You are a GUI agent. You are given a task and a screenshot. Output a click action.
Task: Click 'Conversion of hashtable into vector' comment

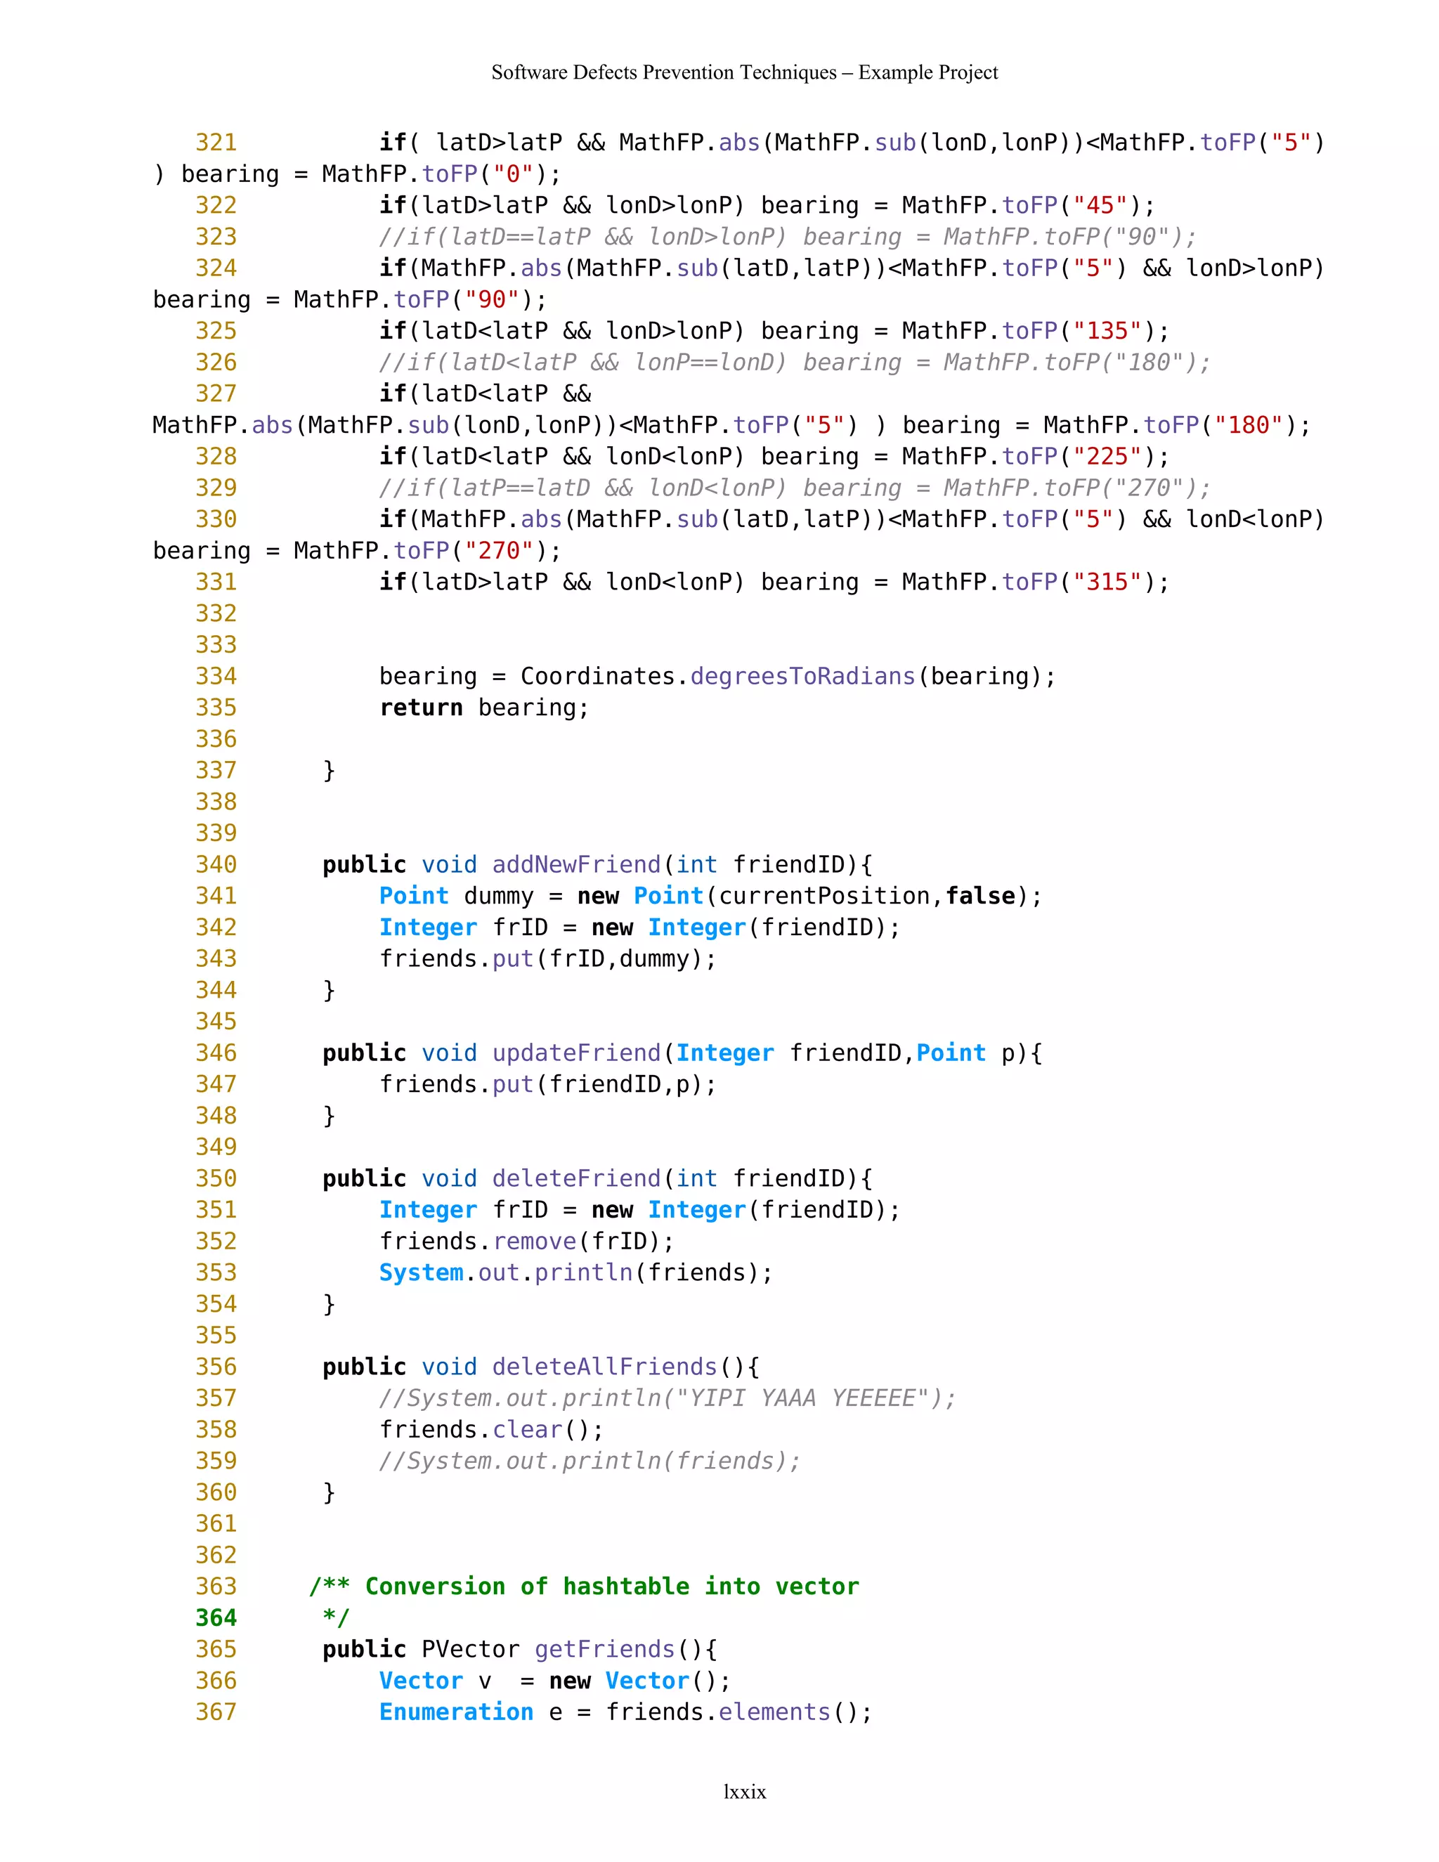point(612,1587)
